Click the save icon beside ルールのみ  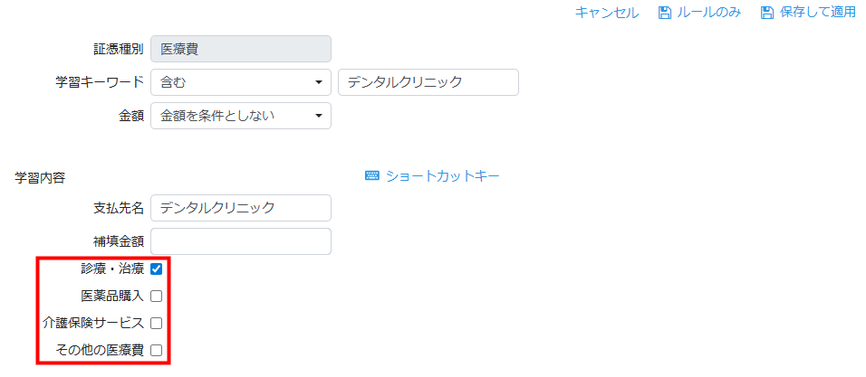tap(664, 13)
